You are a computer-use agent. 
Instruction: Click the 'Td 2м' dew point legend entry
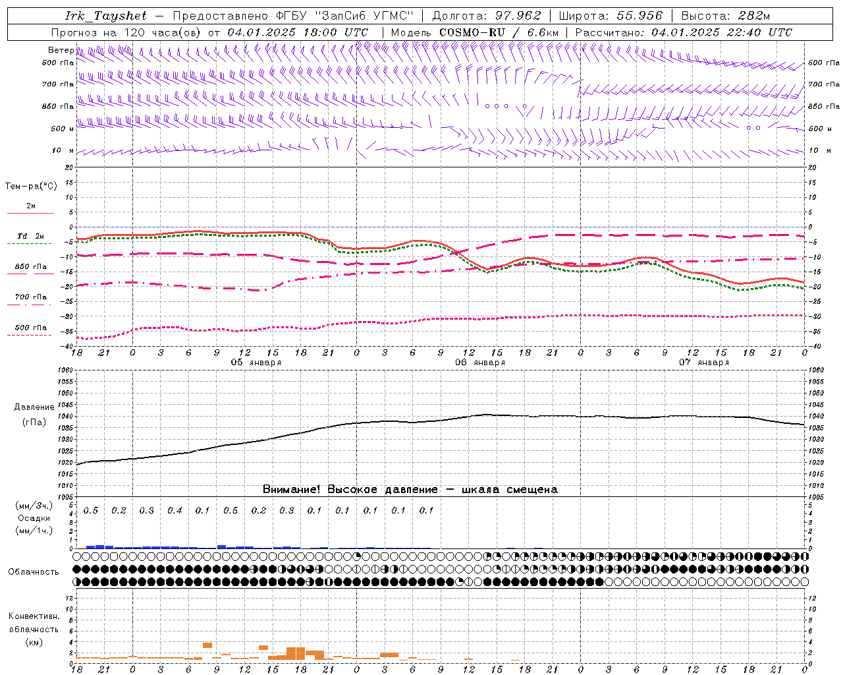coord(31,236)
